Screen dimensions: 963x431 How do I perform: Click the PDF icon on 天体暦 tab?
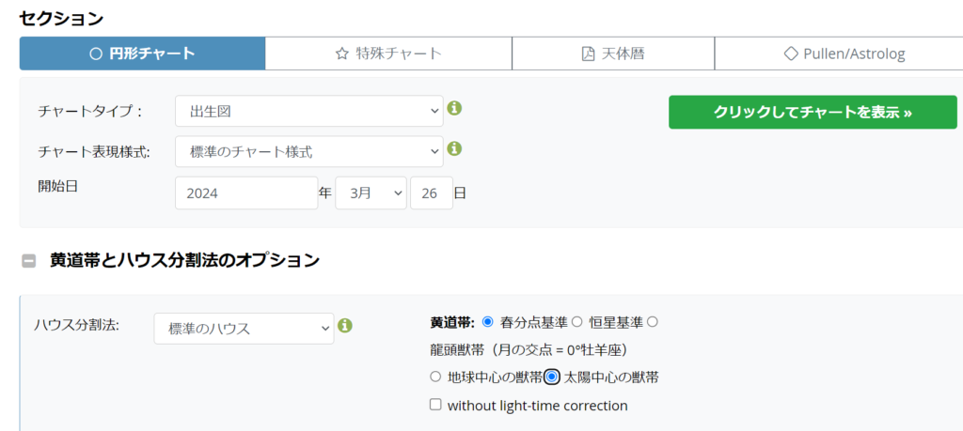click(x=589, y=54)
